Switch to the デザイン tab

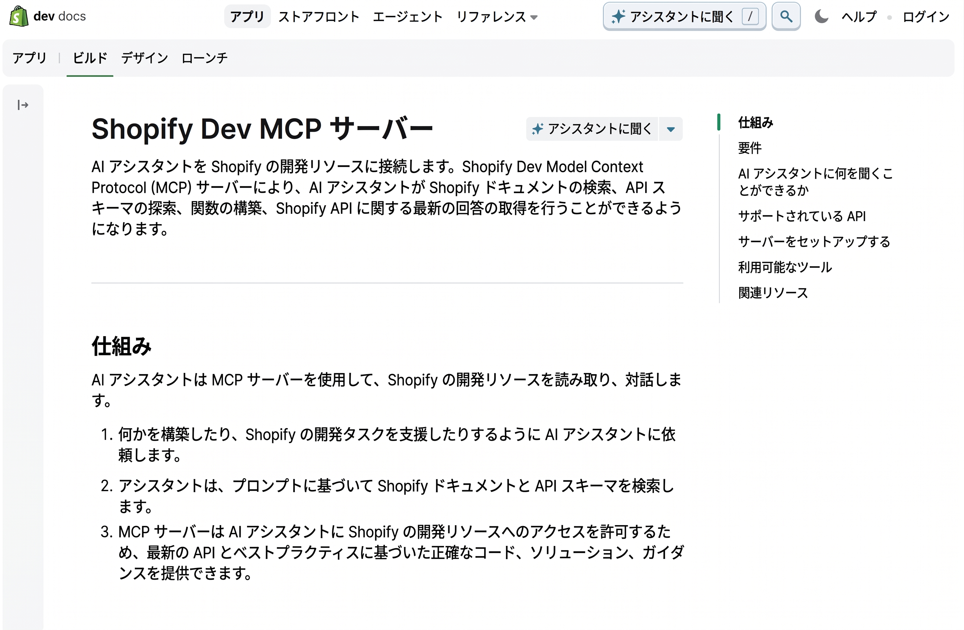pos(144,58)
